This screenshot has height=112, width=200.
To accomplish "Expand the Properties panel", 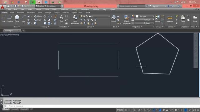I will click(x=137, y=27).
